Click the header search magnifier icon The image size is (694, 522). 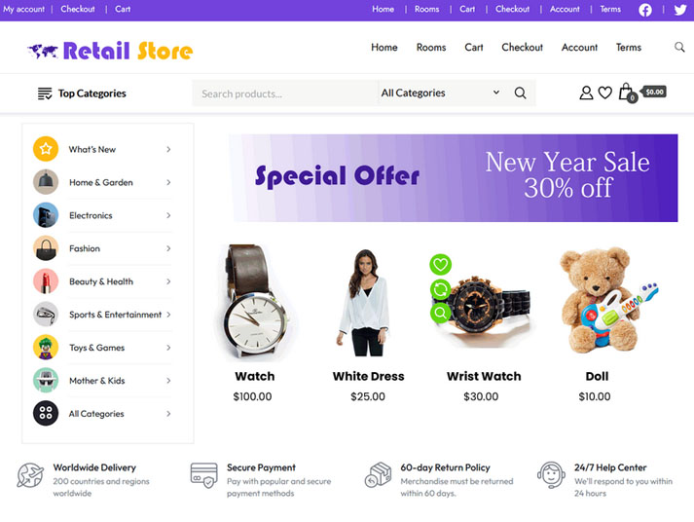[x=679, y=47]
